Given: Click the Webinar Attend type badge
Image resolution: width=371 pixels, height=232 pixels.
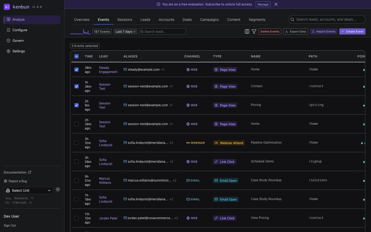Looking at the screenshot, I should [229, 143].
